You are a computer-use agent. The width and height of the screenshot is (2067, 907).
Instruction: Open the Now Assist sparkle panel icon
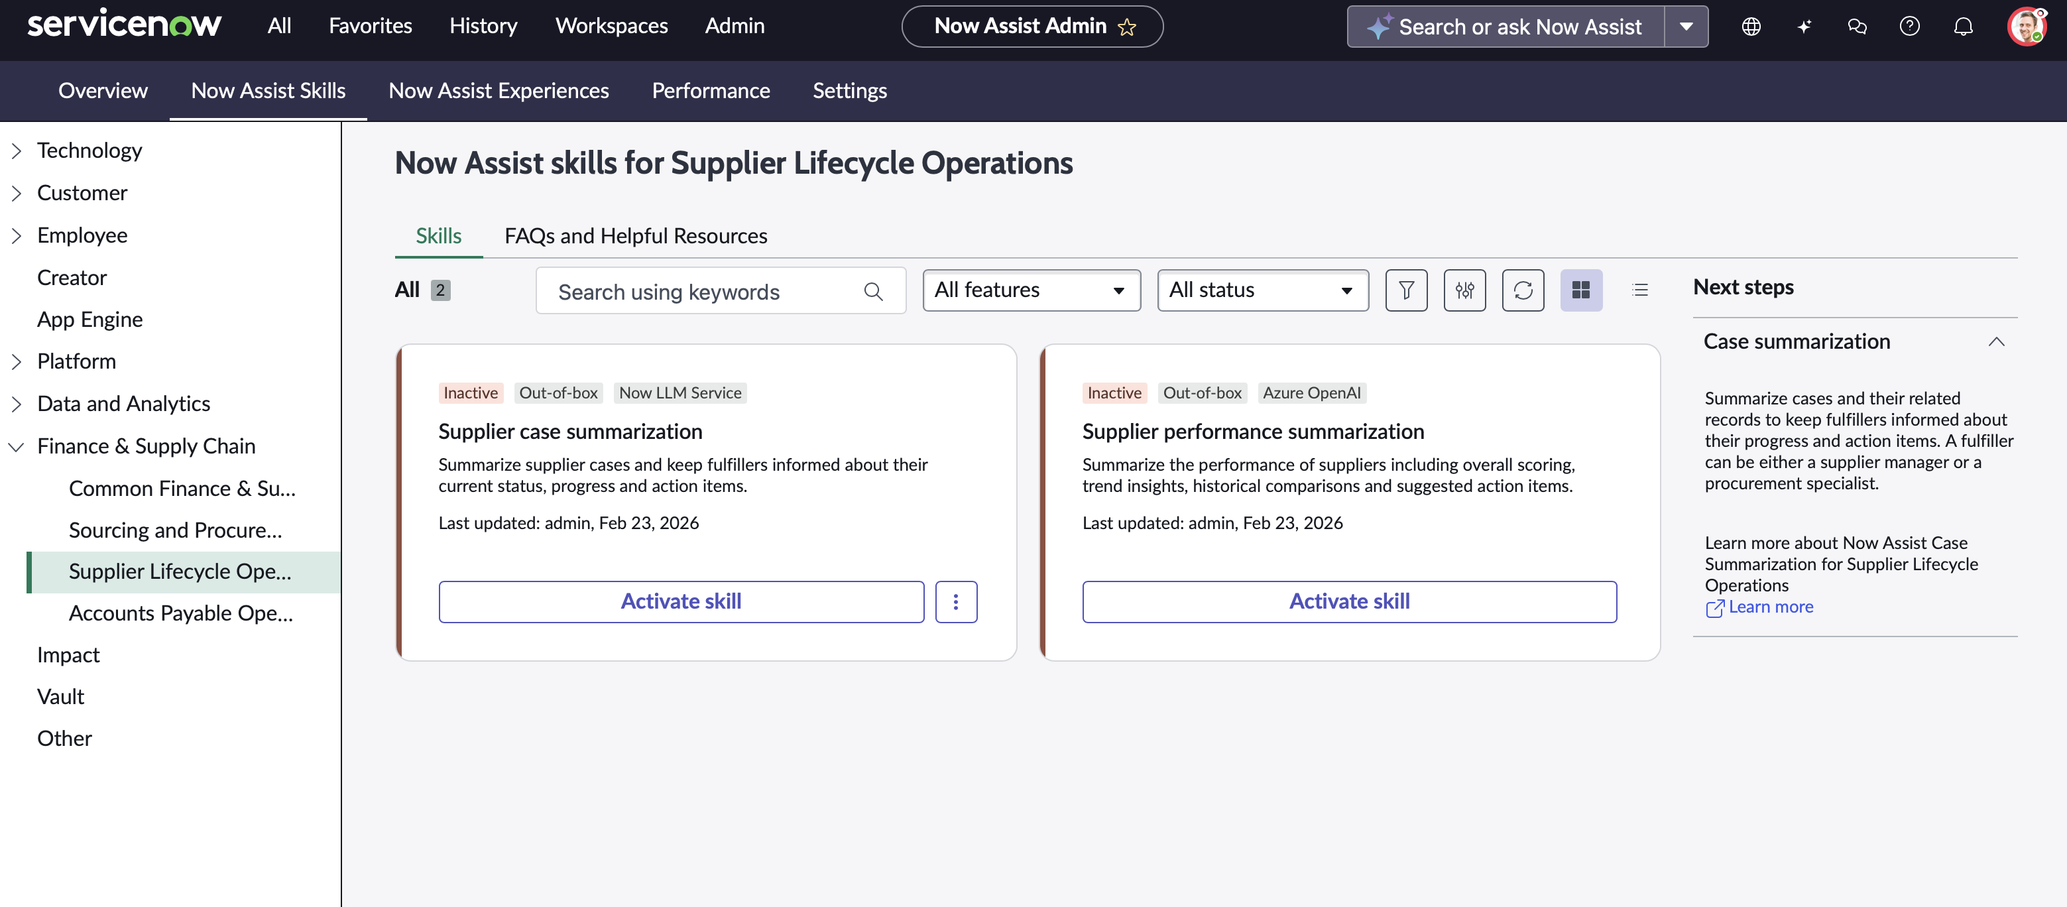click(x=1804, y=27)
